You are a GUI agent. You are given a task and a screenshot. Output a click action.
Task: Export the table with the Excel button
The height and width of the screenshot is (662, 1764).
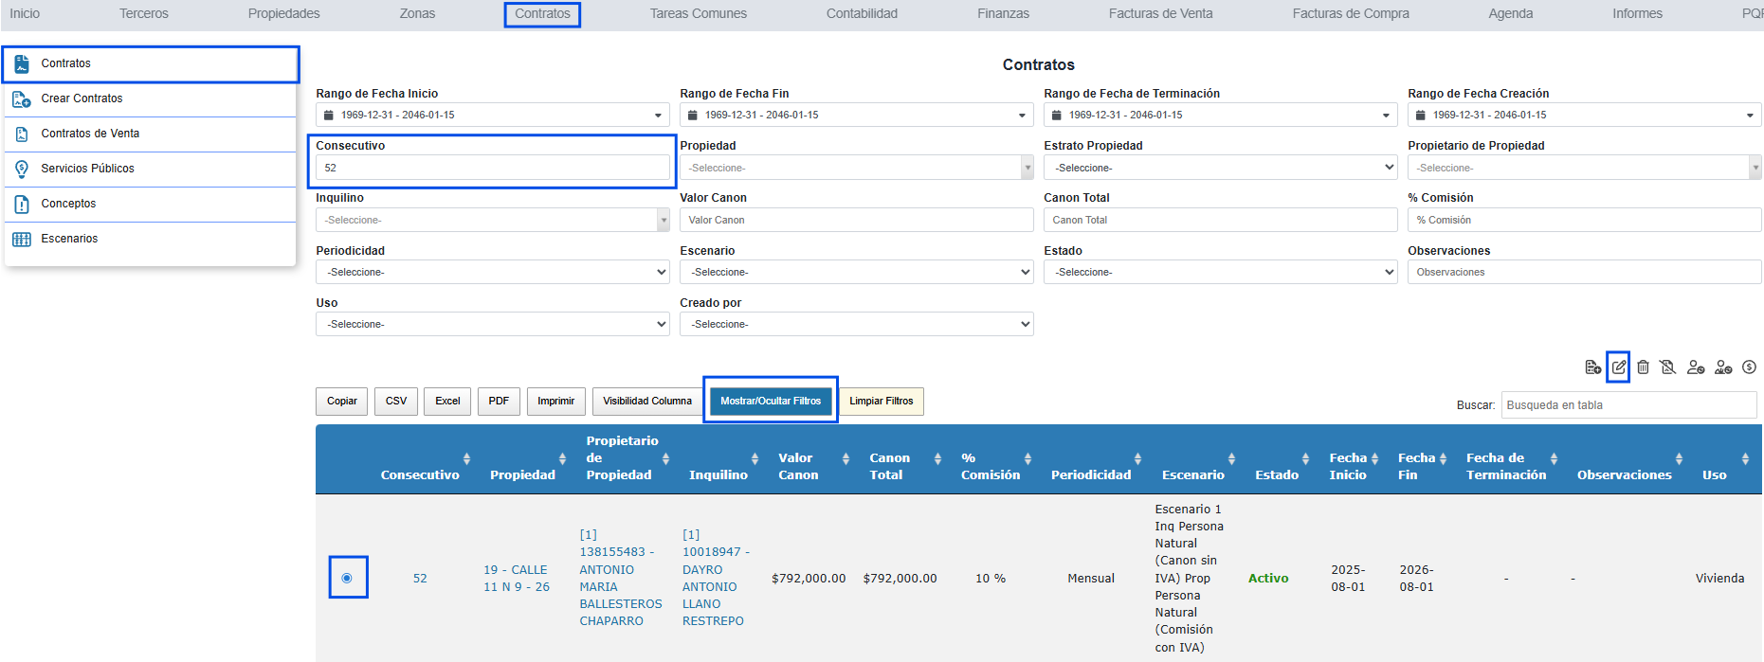coord(447,401)
